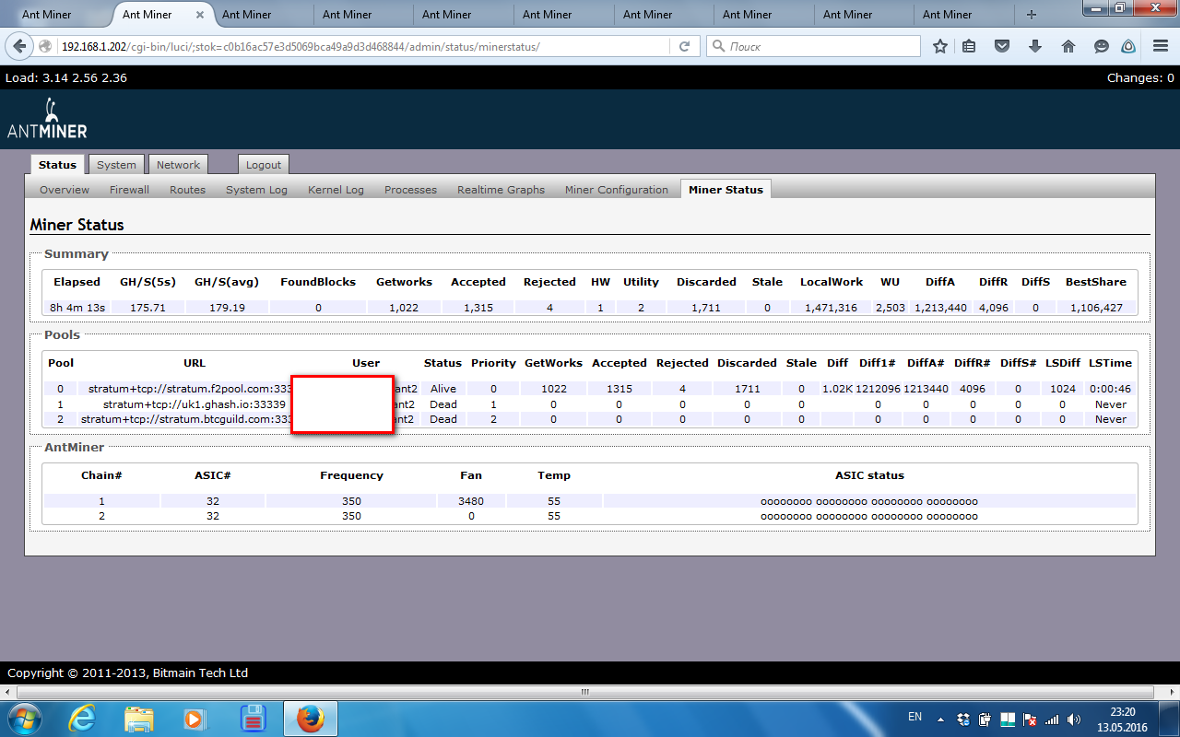Viewport: 1180px width, 737px height.
Task: Open the System tab
Action: pos(116,165)
